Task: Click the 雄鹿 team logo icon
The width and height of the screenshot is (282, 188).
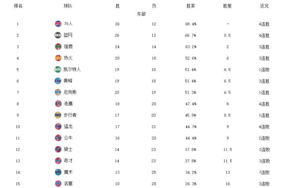Action: [58, 47]
